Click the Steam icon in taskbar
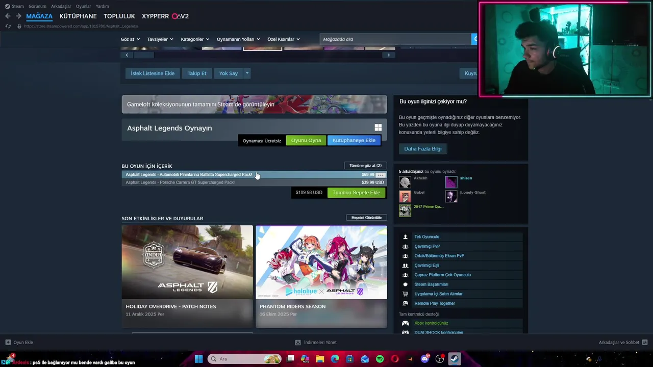 pyautogui.click(x=455, y=359)
